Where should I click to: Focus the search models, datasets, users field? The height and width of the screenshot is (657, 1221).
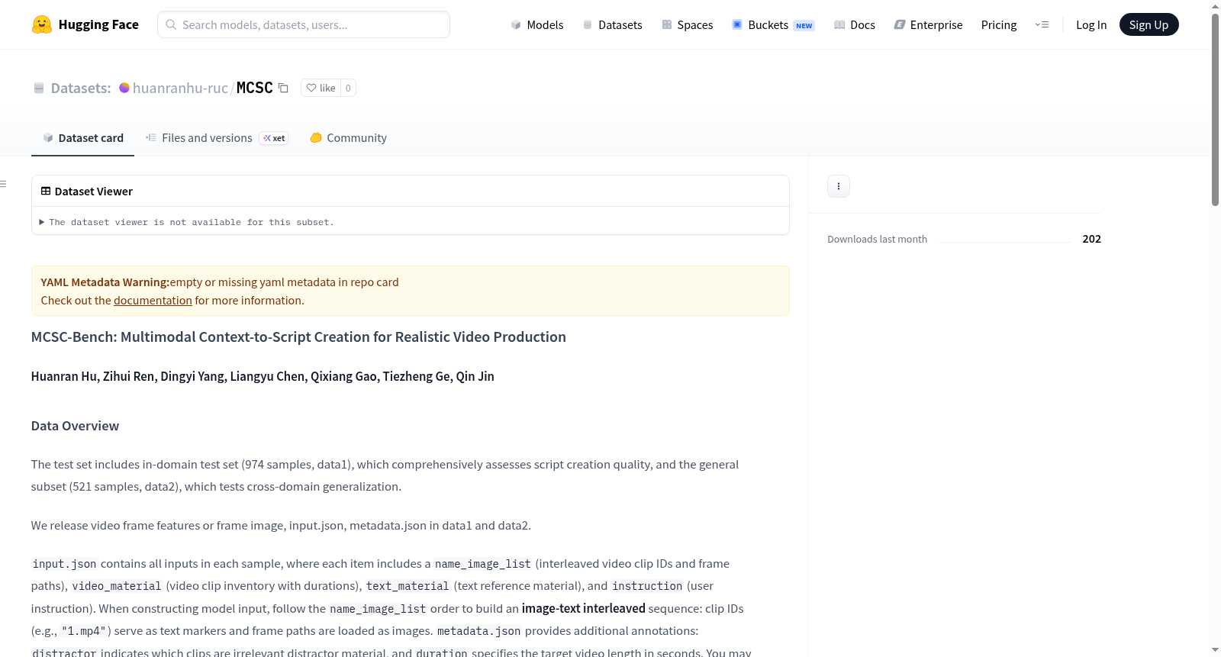coord(304,24)
